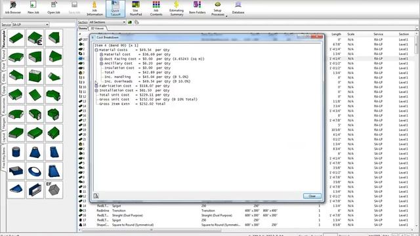This screenshot has width=420, height=236.
Task: Switch to the Items tab
Action: tap(83, 28)
